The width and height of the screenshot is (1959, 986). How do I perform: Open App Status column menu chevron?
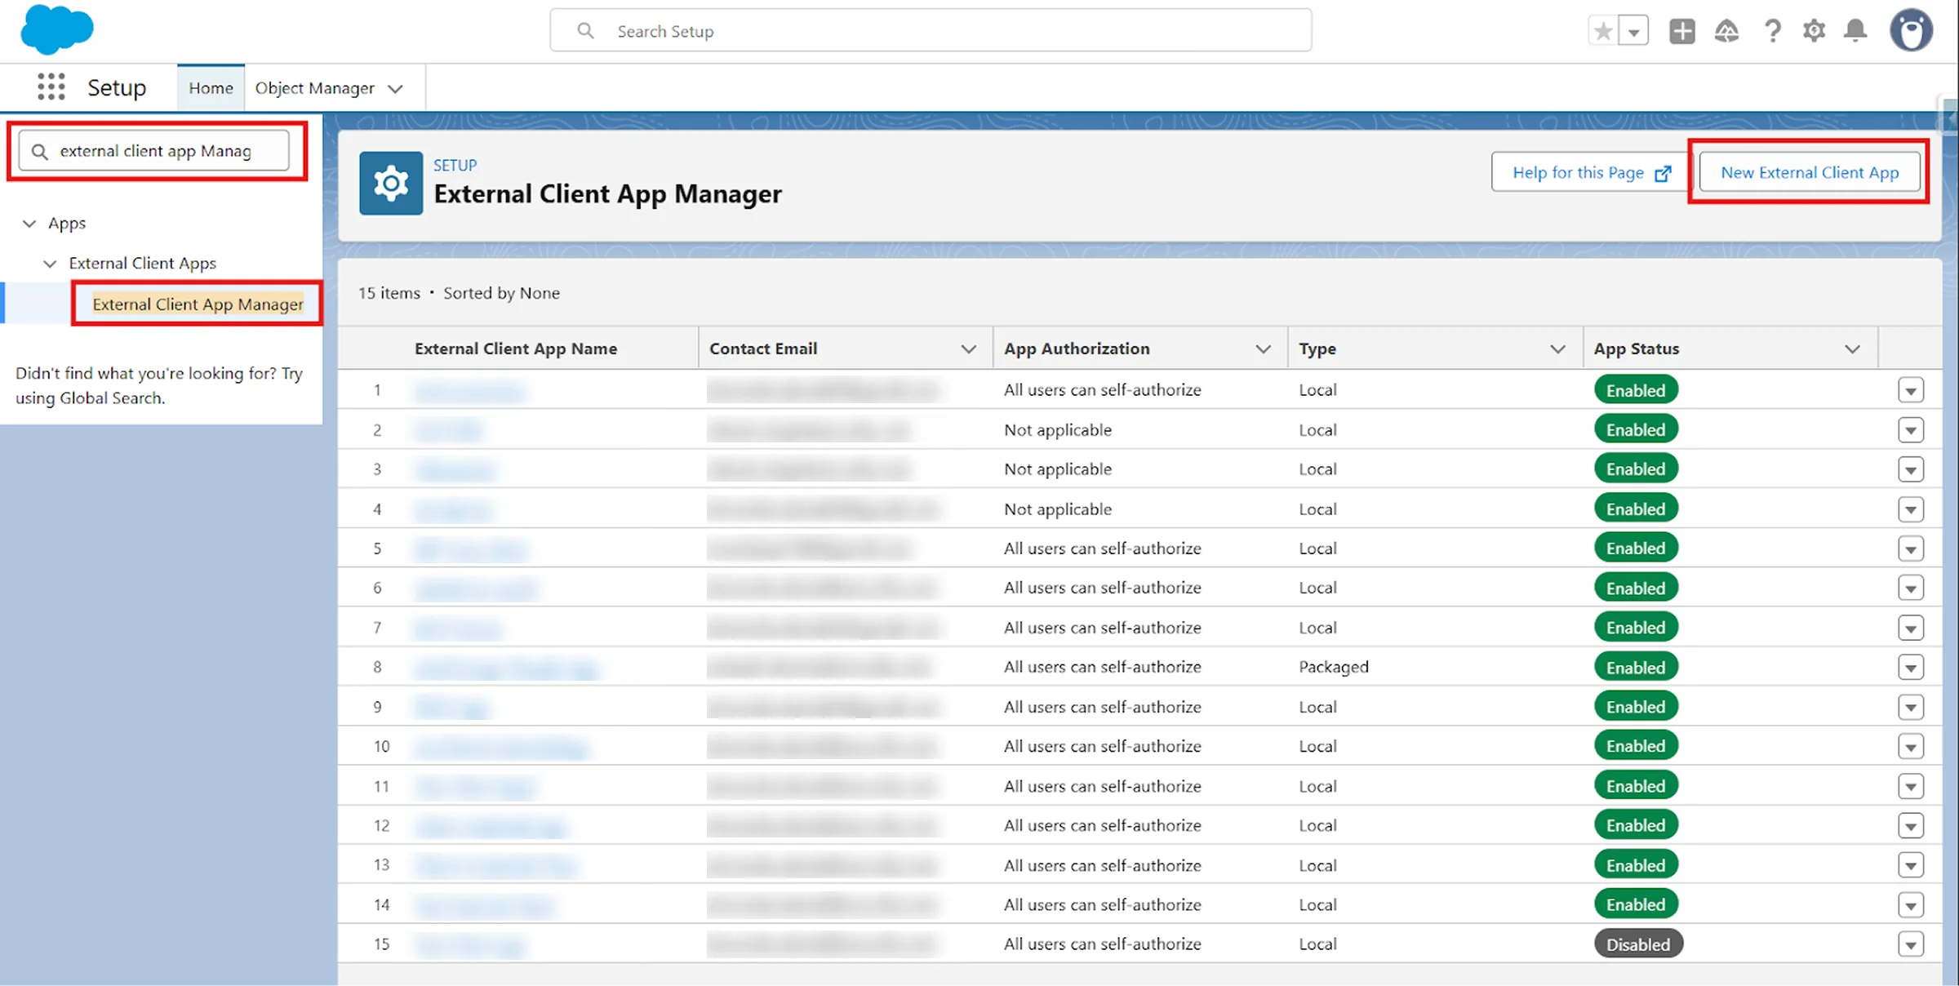click(x=1852, y=349)
